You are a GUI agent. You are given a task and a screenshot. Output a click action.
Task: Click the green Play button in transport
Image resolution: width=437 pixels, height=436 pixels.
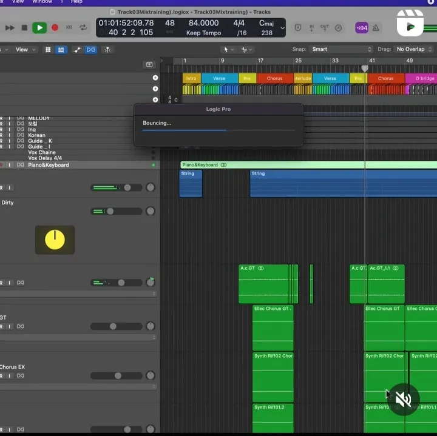pos(39,27)
